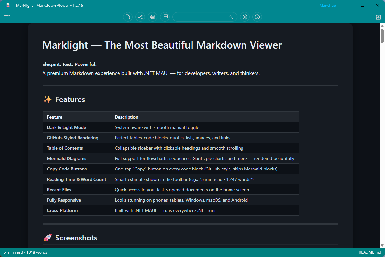Image resolution: width=385 pixels, height=257 pixels.
Task: Click the scrollbar down arrow
Action: point(382,245)
